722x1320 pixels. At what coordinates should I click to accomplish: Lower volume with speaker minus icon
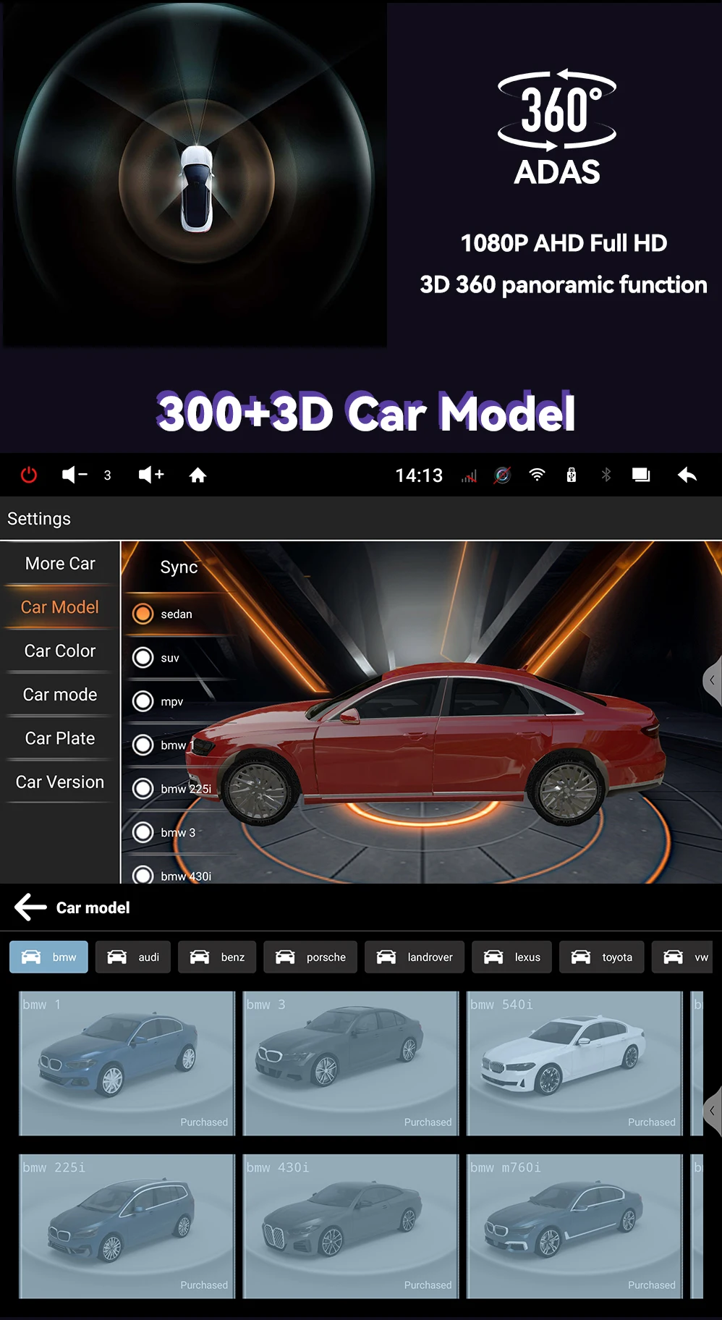point(75,475)
